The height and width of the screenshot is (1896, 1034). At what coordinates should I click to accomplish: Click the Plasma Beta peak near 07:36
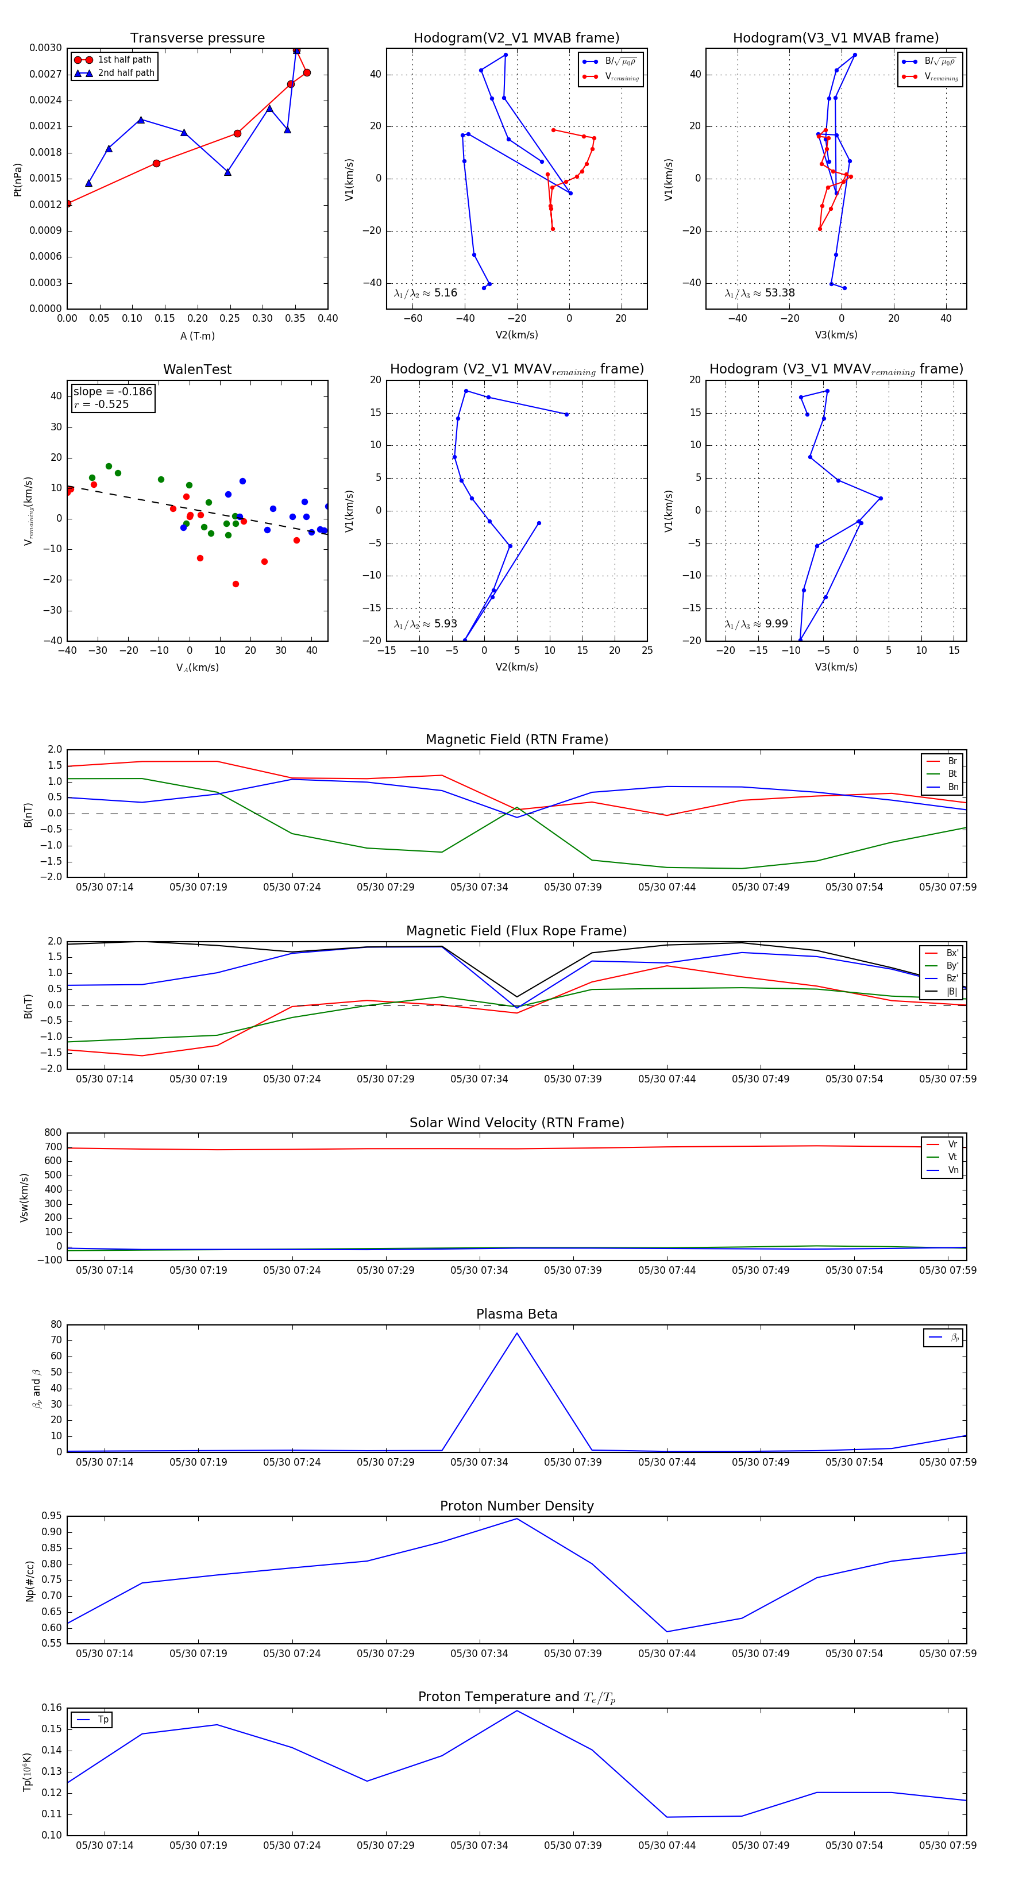click(x=516, y=1333)
